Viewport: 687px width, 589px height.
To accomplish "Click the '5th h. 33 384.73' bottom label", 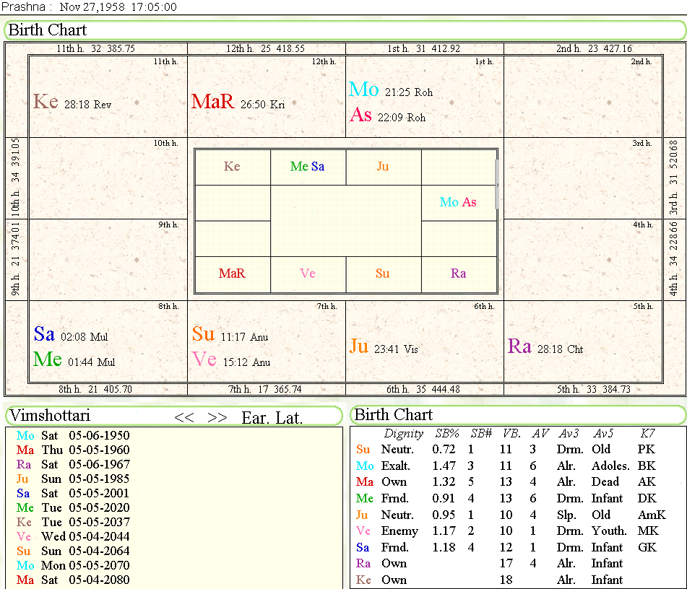I will pos(593,389).
